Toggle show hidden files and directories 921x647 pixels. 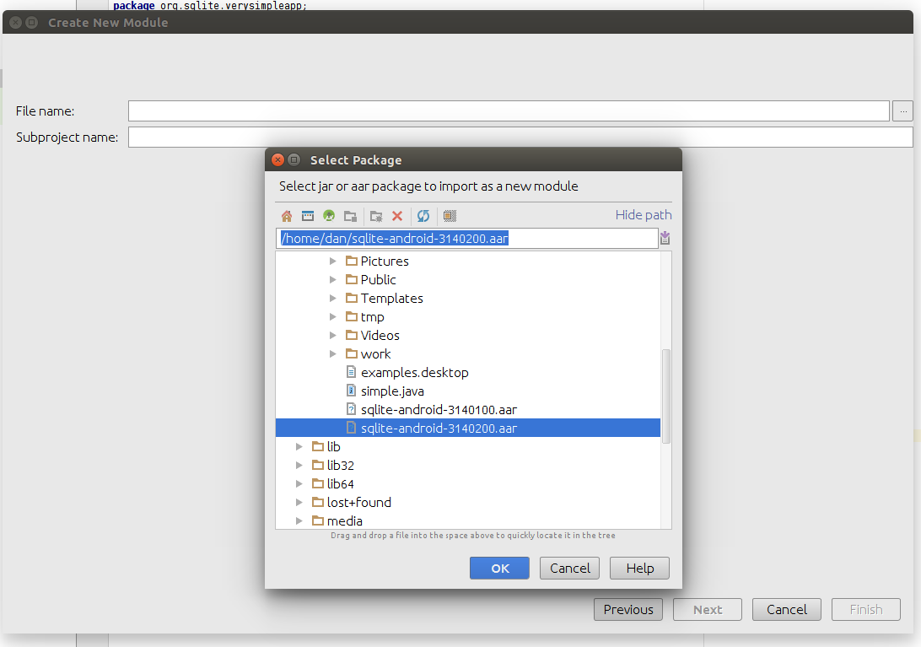tap(450, 216)
